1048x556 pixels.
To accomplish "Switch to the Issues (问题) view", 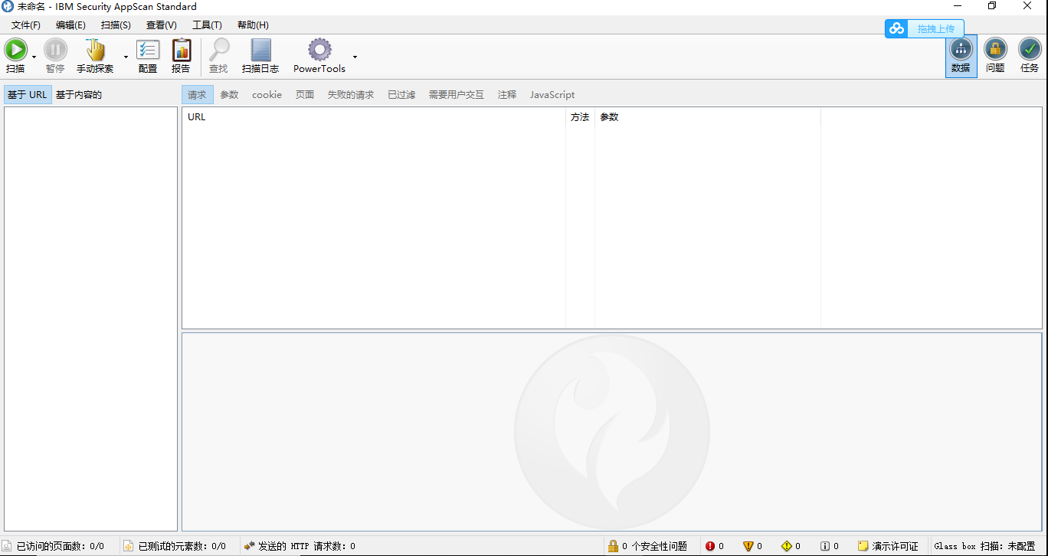I will [995, 56].
